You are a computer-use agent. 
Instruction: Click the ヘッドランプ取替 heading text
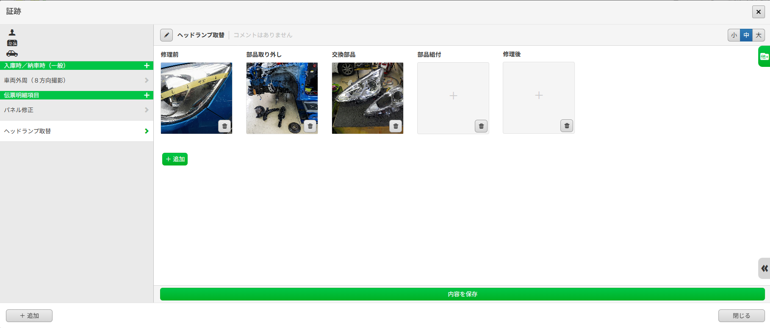click(x=201, y=35)
